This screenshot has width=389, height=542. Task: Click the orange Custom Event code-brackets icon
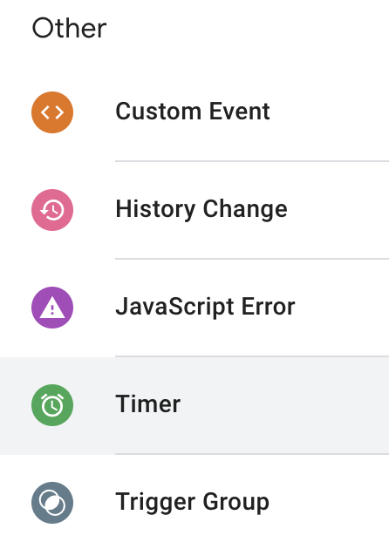coord(52,112)
